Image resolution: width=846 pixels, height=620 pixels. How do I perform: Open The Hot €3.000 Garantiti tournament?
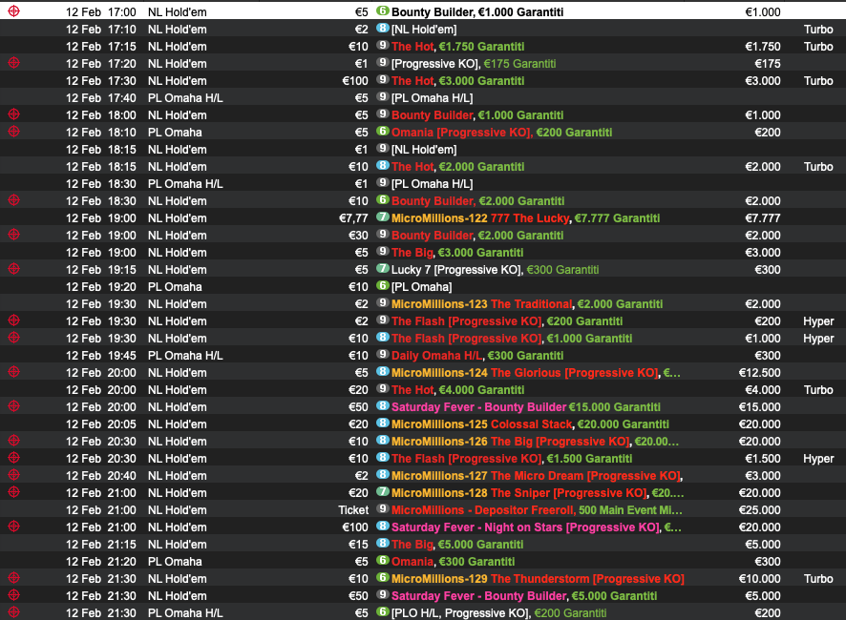pos(457,81)
